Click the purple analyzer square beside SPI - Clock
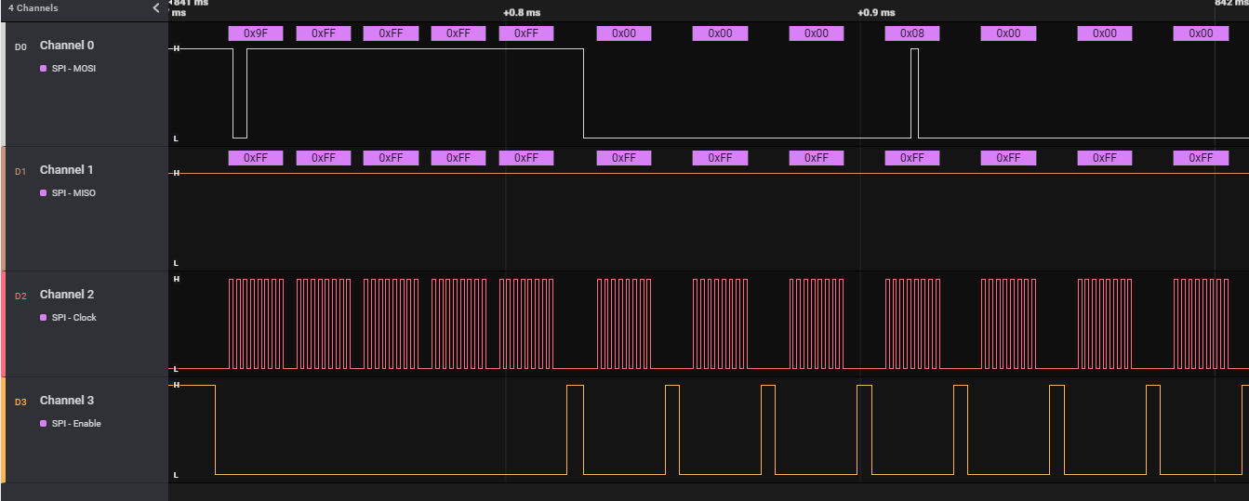 pos(44,318)
